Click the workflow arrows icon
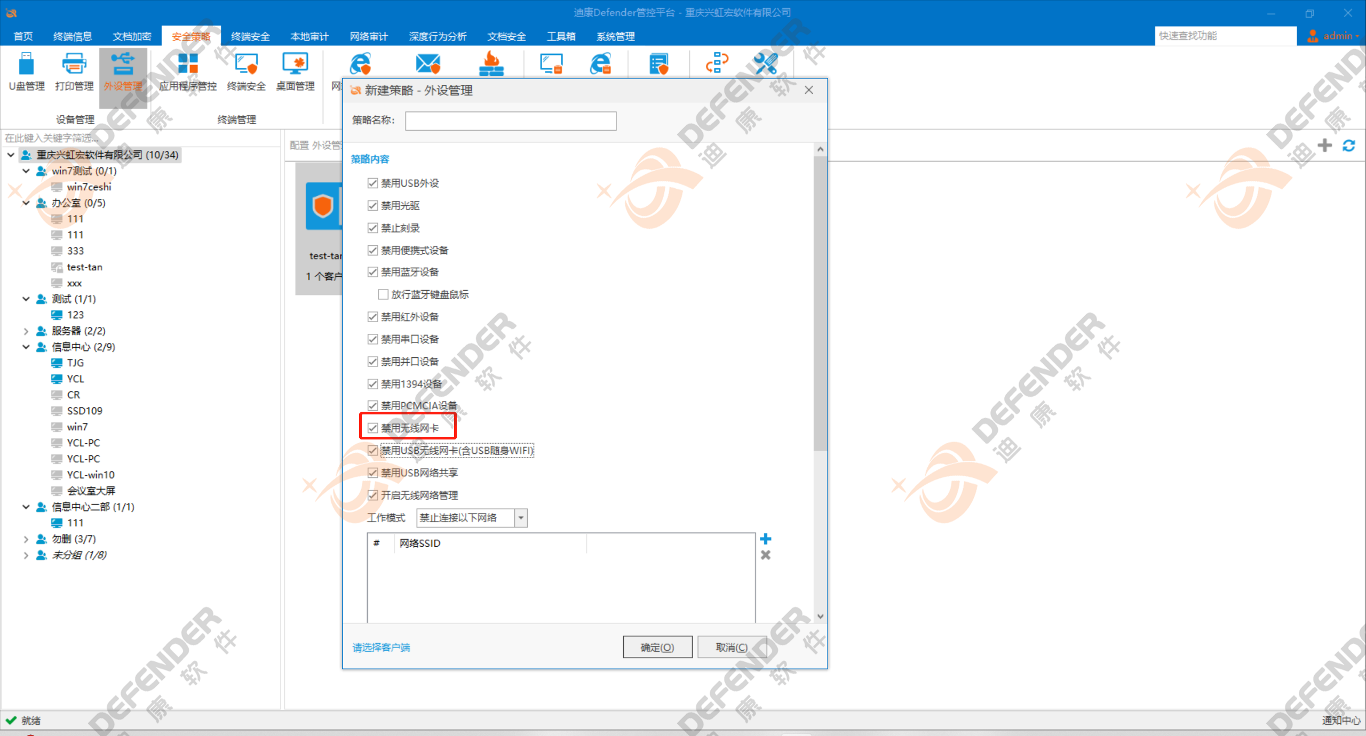The height and width of the screenshot is (736, 1366). click(x=717, y=63)
